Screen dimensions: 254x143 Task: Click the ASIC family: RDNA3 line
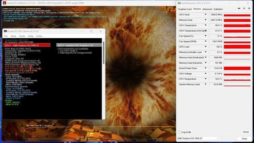[15, 55]
